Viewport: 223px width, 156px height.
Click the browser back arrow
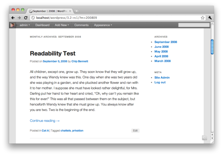point(13,18)
